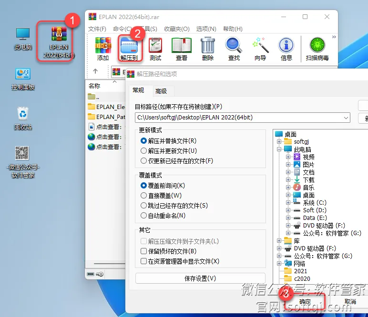
Task: Select 解压并替换文件(R) radio button
Action: click(x=143, y=141)
